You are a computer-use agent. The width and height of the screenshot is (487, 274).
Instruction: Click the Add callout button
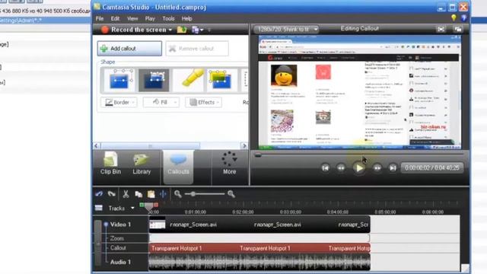[x=129, y=49]
